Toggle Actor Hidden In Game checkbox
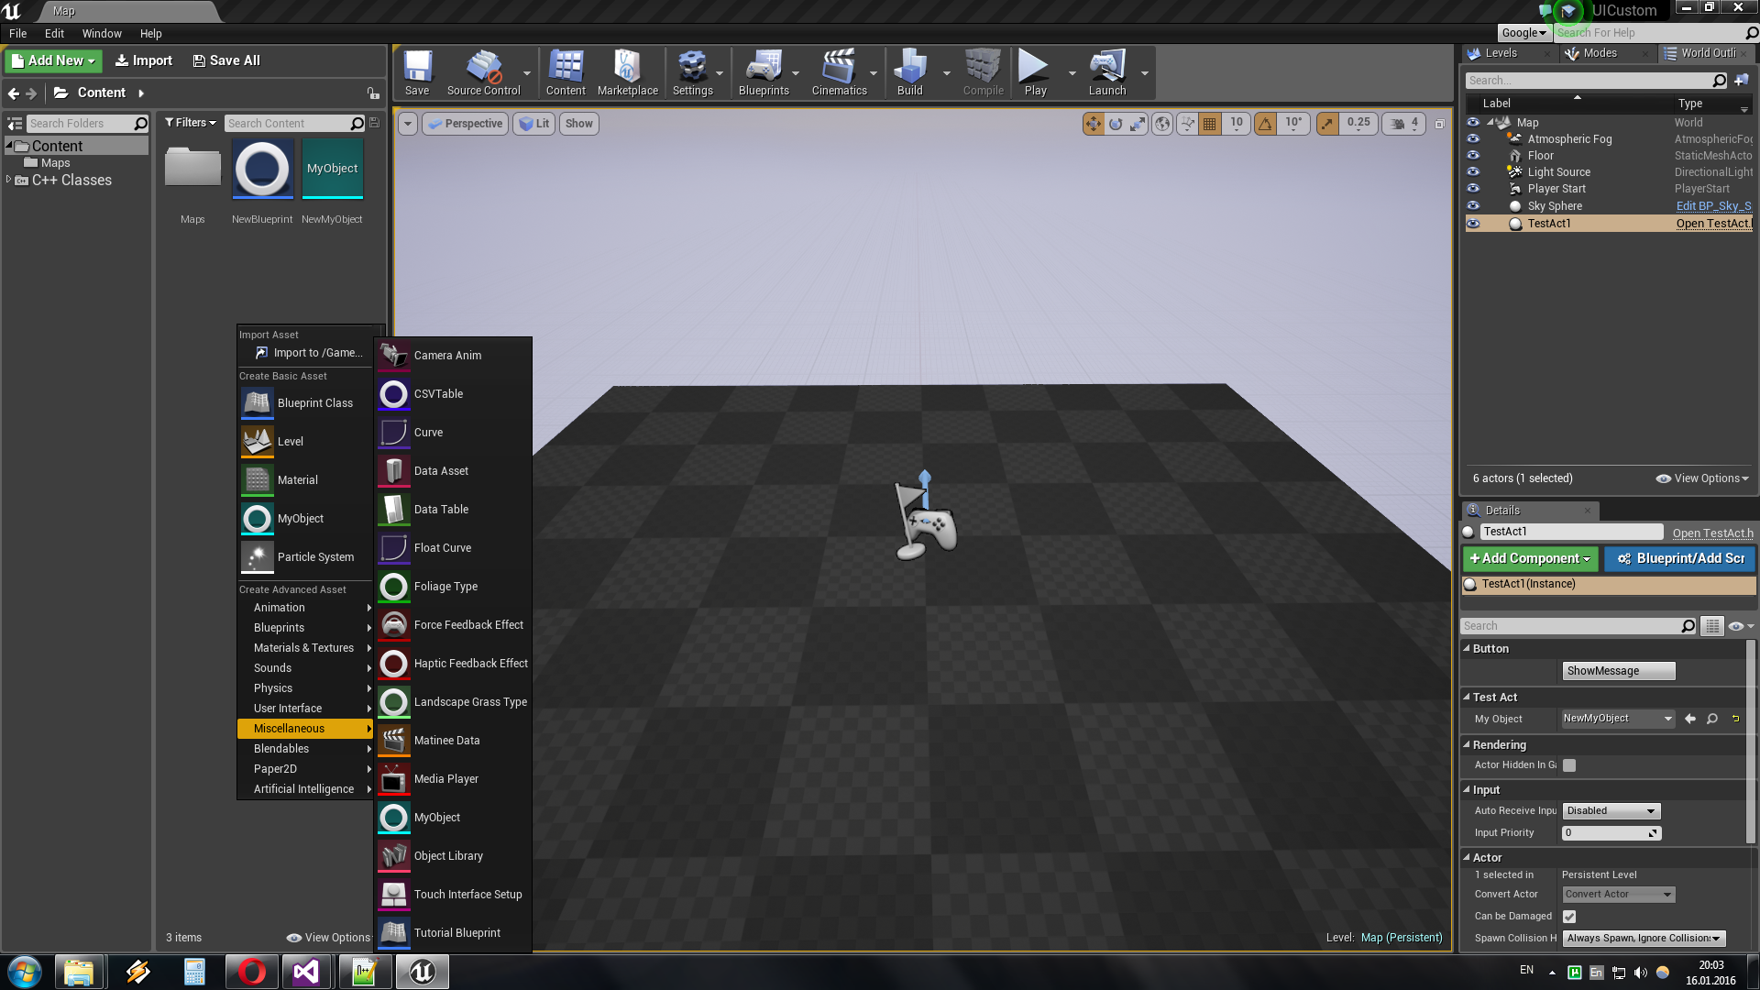 [x=1570, y=765]
